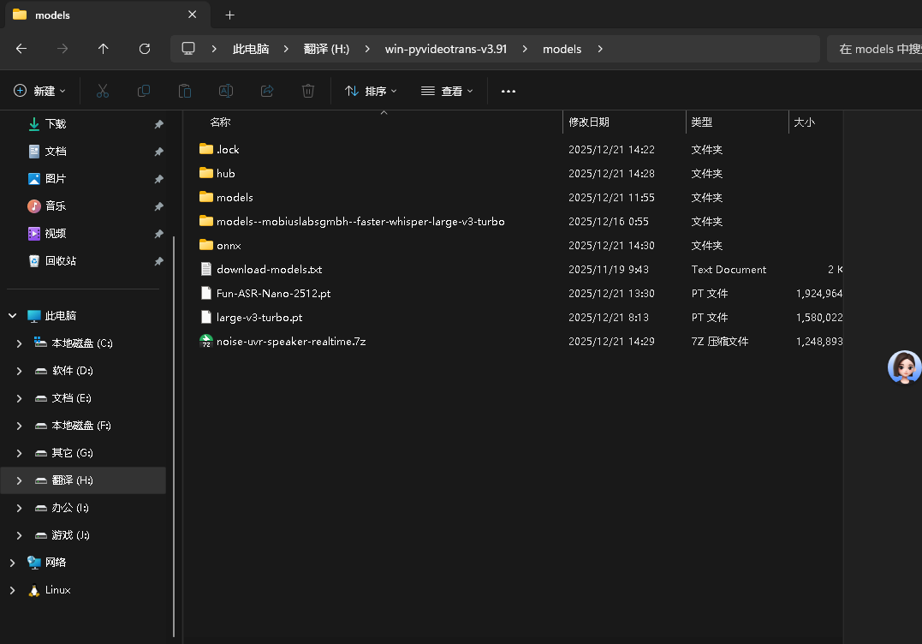Click the search models input box
Image resolution: width=922 pixels, height=644 pixels.
873,49
